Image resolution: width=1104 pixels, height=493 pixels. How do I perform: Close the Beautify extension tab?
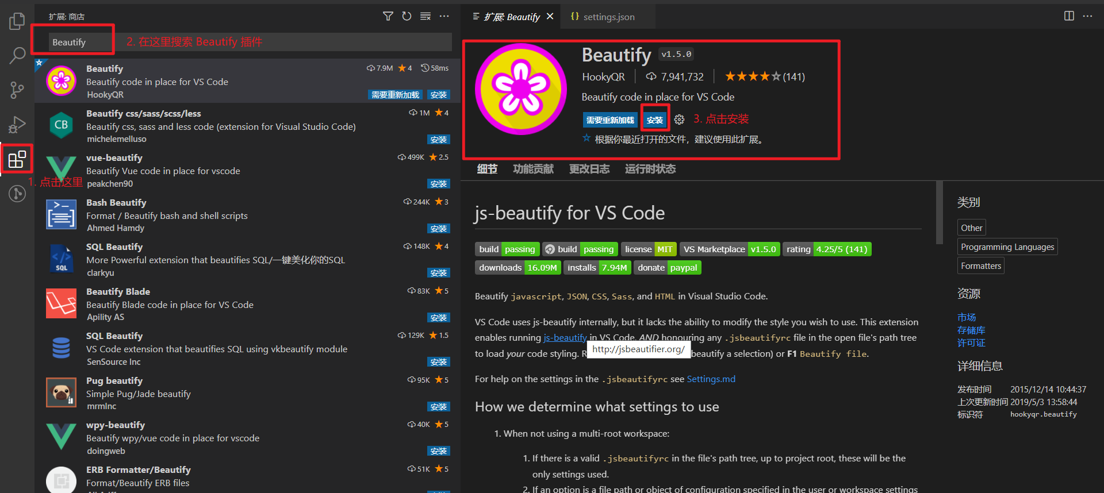(x=550, y=17)
